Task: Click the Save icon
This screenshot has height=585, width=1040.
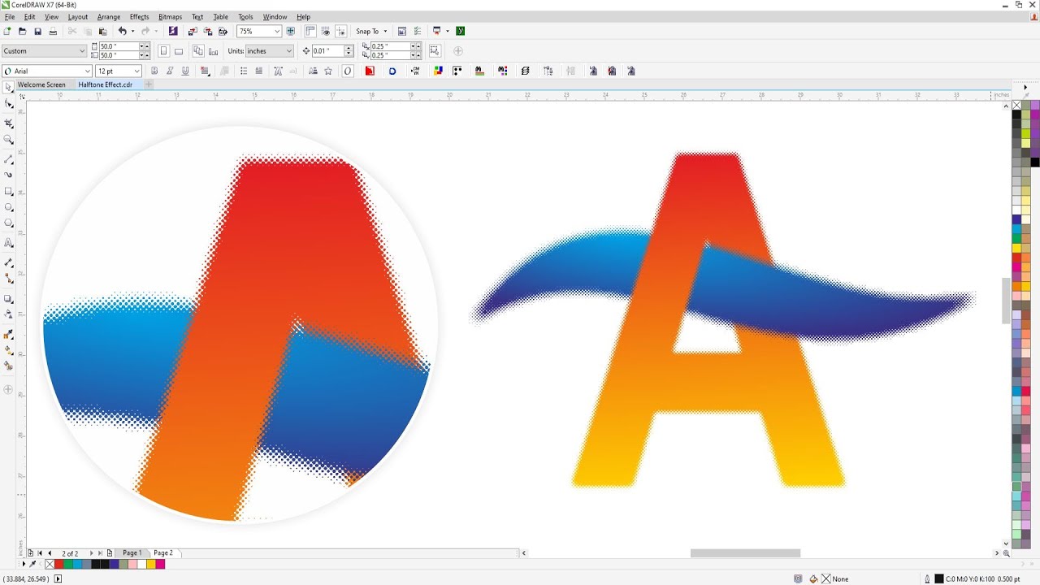Action: click(x=37, y=31)
